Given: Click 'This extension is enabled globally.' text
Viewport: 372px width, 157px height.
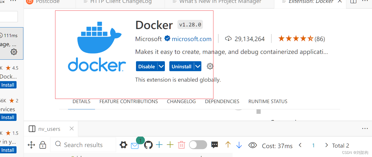Looking at the screenshot, I should coord(178,80).
